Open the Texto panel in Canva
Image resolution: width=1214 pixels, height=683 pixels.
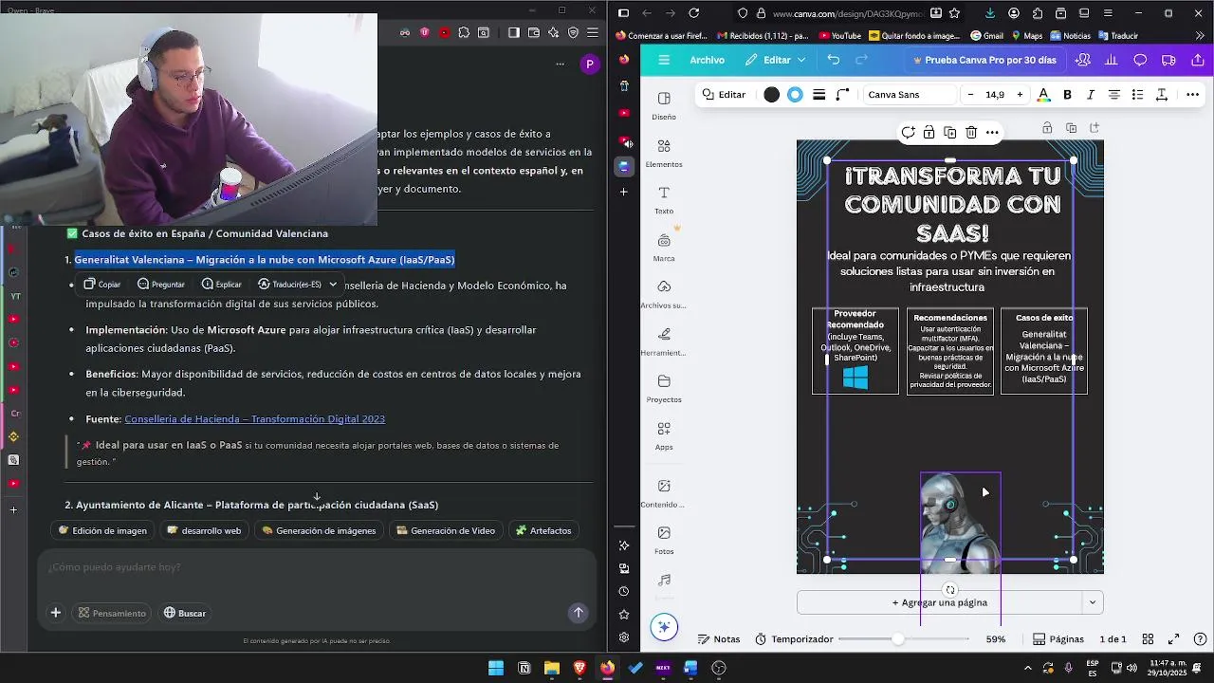click(x=664, y=199)
